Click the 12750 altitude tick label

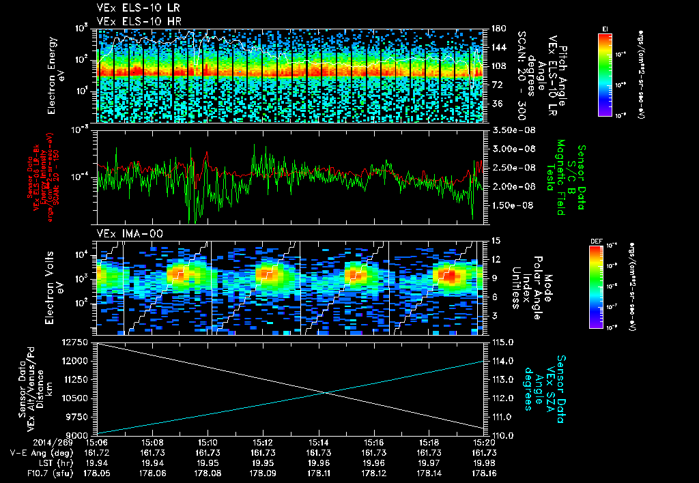(x=76, y=342)
